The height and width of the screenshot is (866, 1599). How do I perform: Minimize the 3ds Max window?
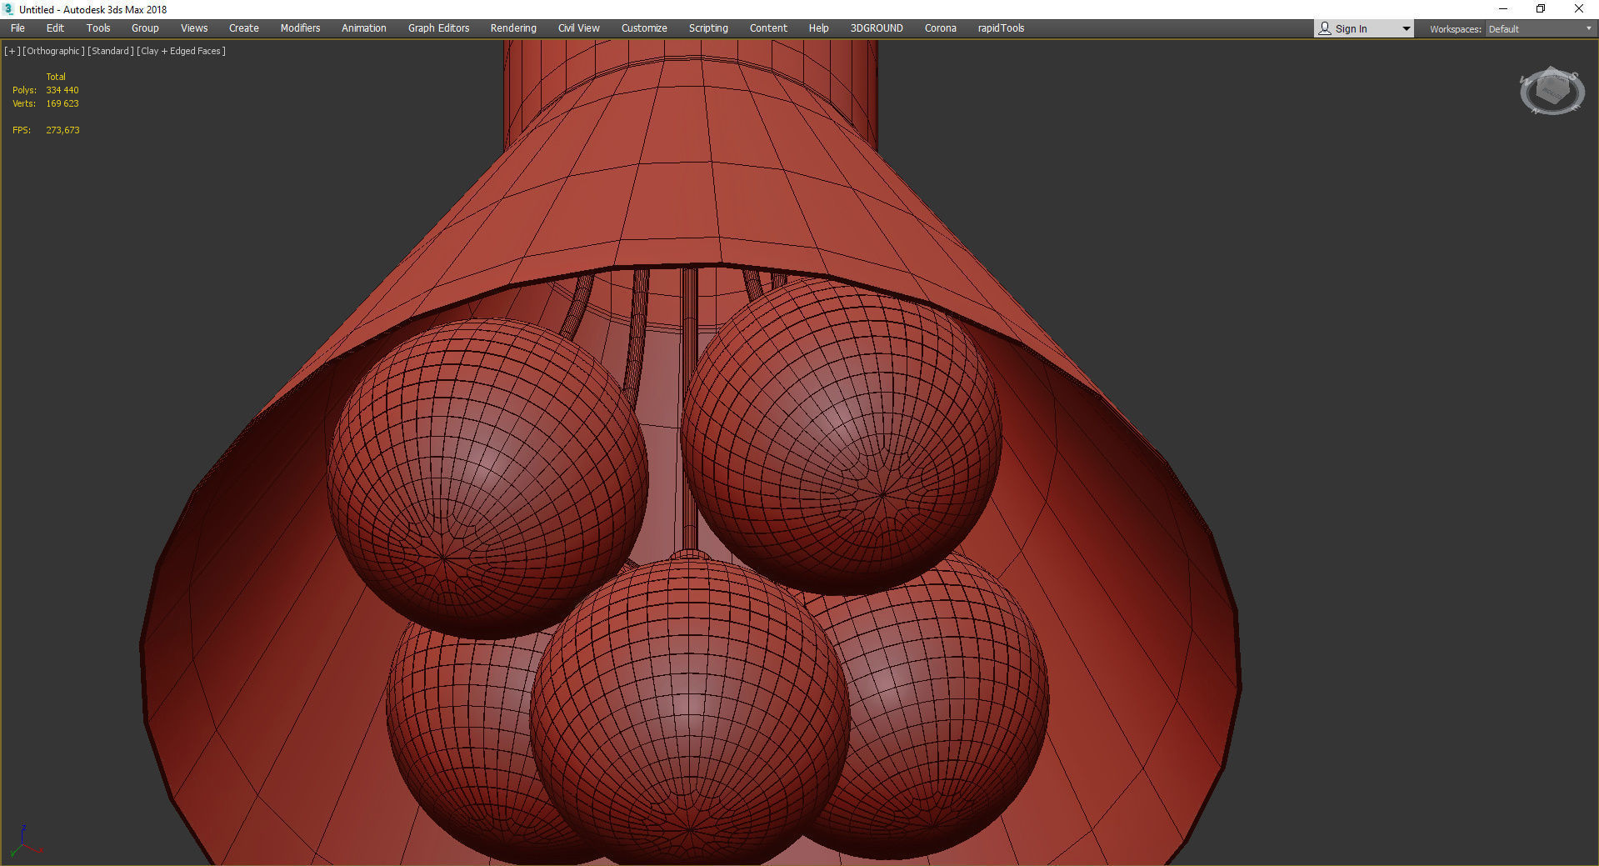[x=1503, y=9]
